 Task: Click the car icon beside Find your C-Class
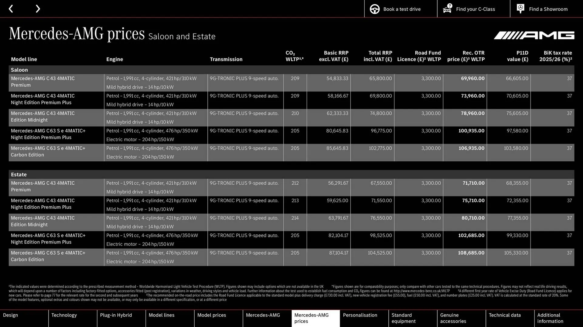(447, 9)
